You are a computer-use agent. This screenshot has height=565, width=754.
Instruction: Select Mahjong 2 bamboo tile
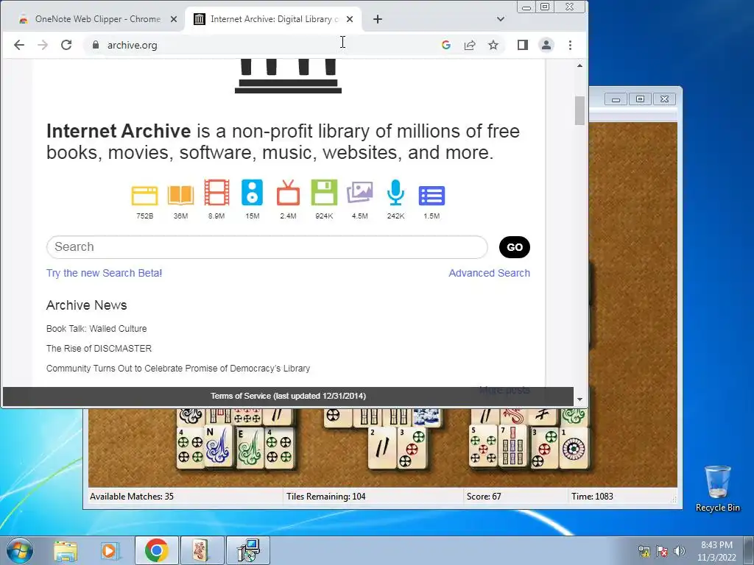coord(382,447)
